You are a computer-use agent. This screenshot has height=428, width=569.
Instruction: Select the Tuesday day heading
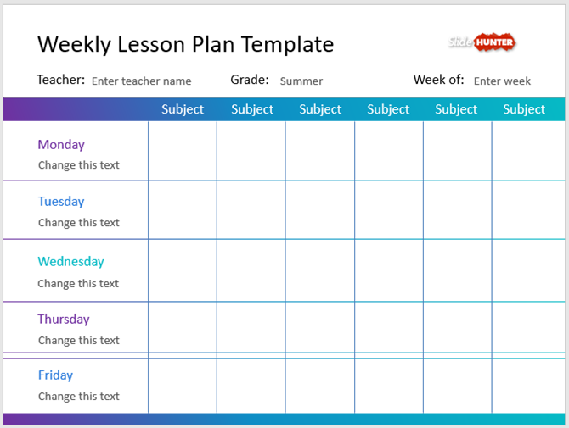click(61, 202)
